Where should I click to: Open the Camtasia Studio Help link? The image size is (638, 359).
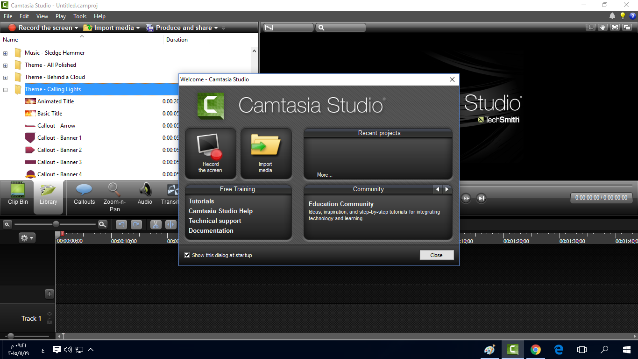220,211
